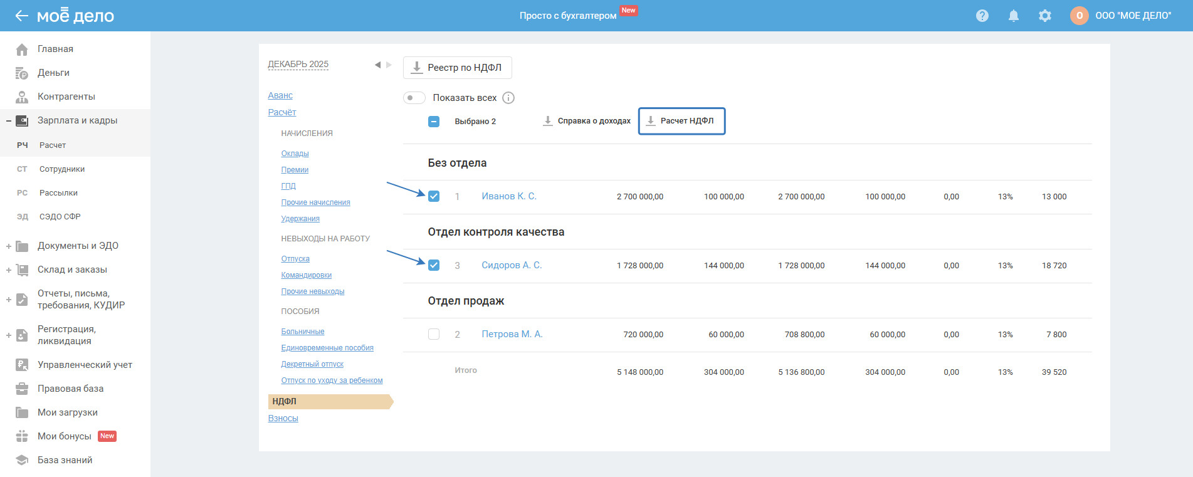
Task: Toggle the select-all checkbox near Выбрано 2
Action: click(434, 122)
